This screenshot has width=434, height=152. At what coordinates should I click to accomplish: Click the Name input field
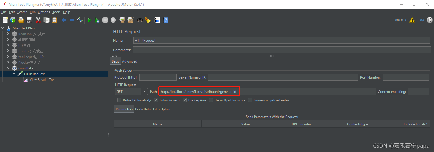point(282,41)
